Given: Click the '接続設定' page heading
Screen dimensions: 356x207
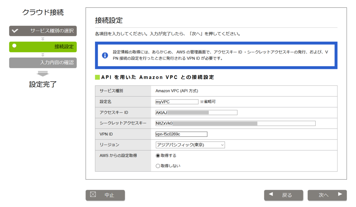Looking at the screenshot, I should (x=109, y=20).
